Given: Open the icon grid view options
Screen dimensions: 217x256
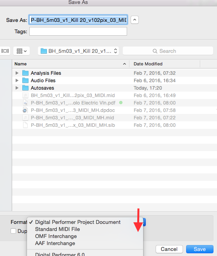Looking at the screenshot, I should click(22, 51).
